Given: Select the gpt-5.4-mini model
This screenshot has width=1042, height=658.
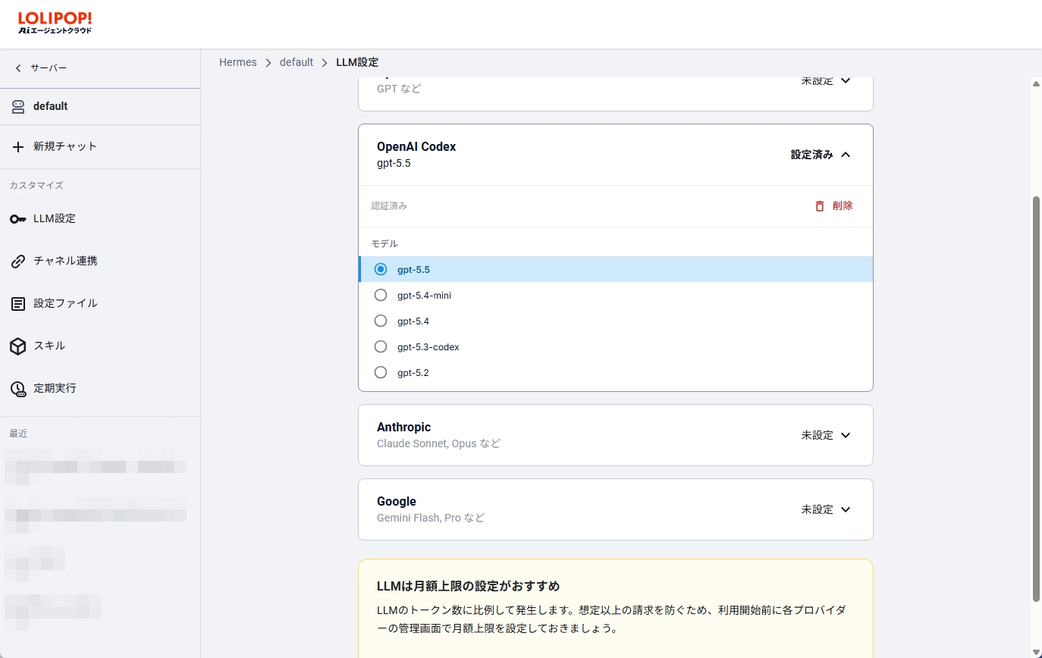Looking at the screenshot, I should point(615,295).
